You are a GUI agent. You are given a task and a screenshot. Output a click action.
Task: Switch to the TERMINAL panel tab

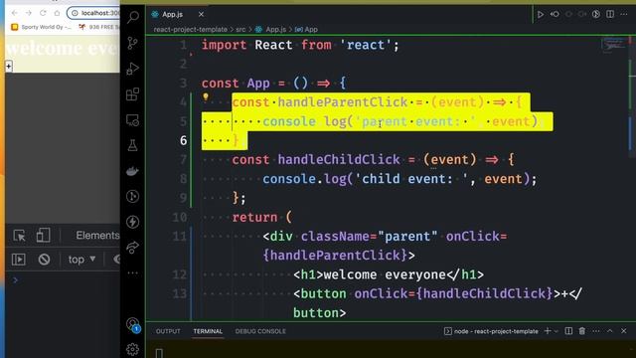[x=208, y=331]
